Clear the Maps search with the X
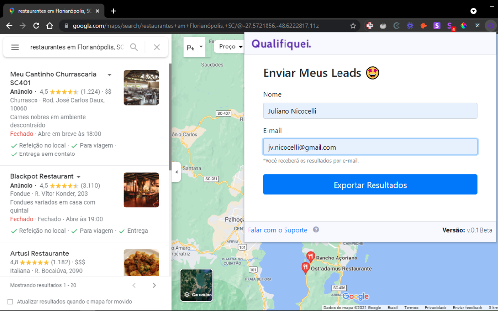 pyautogui.click(x=157, y=47)
